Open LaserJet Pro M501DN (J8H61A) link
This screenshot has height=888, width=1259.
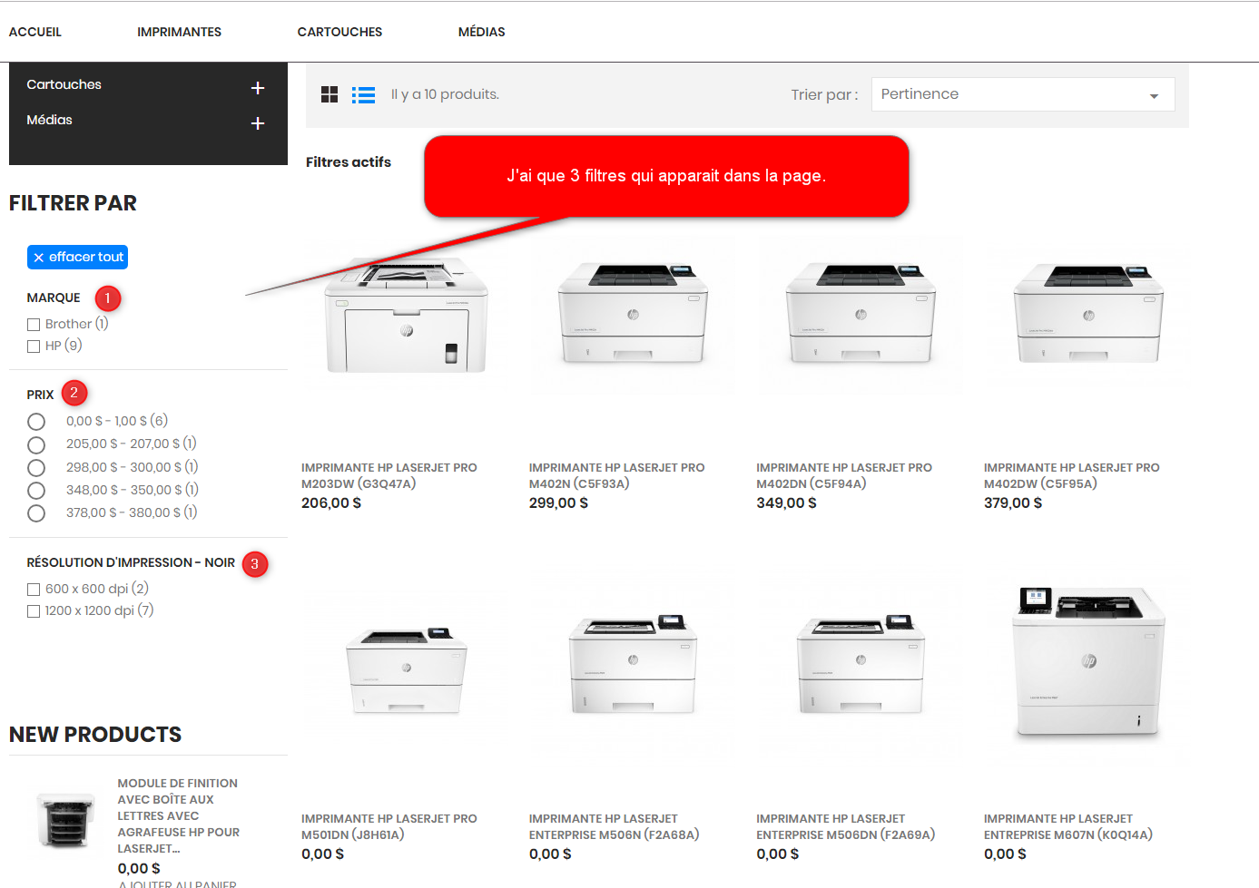tap(389, 827)
